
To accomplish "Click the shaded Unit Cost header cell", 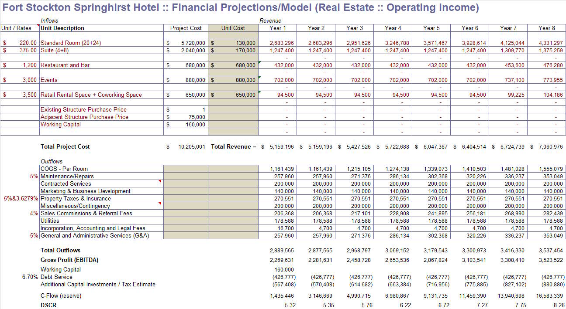I will 233,28.
